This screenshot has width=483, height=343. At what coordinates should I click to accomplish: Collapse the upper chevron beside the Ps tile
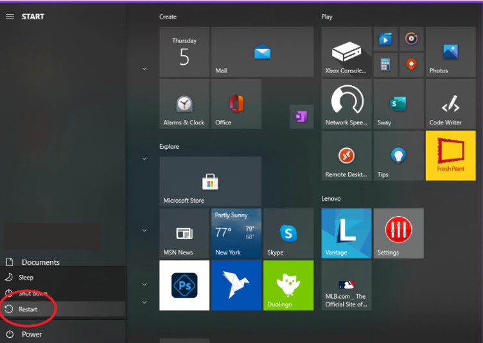pos(144,284)
